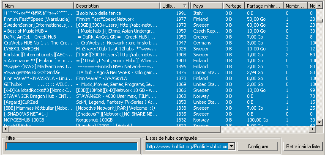
Task: Sort by the Description column header
Action: pyautogui.click(x=117, y=6)
